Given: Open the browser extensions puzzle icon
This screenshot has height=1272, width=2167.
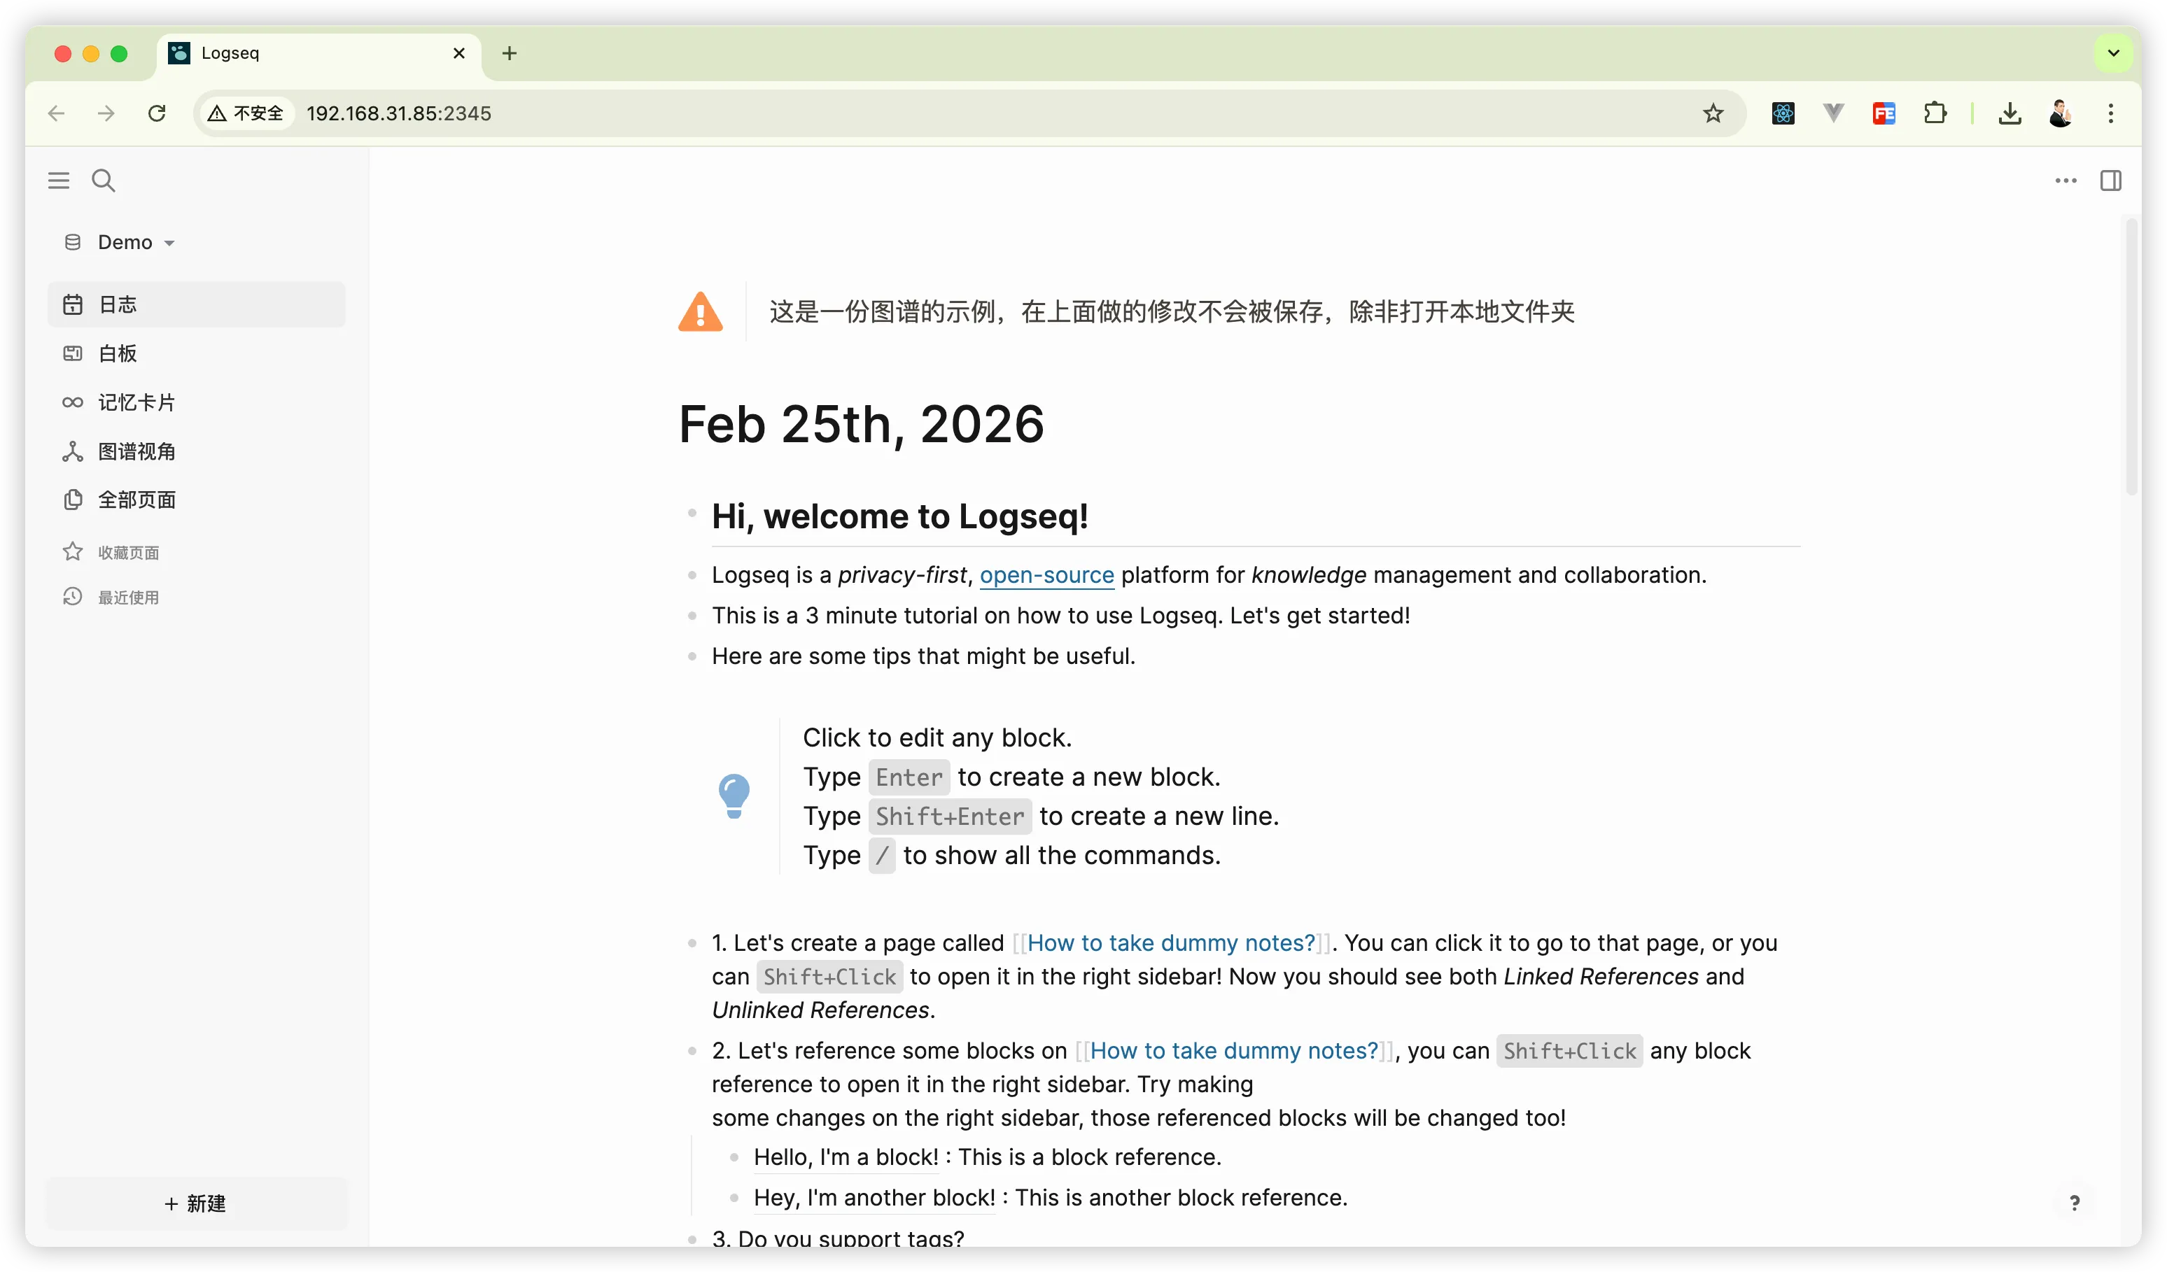Looking at the screenshot, I should pyautogui.click(x=1935, y=113).
